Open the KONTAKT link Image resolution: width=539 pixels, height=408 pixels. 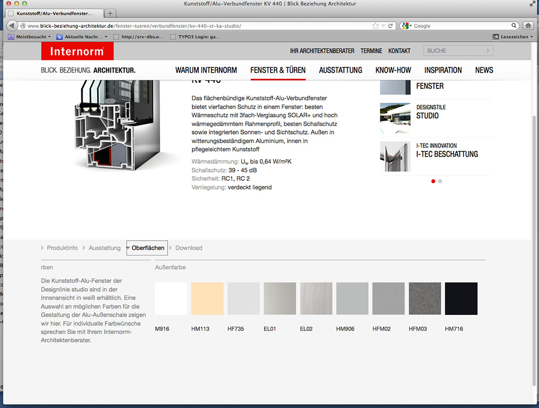(399, 51)
